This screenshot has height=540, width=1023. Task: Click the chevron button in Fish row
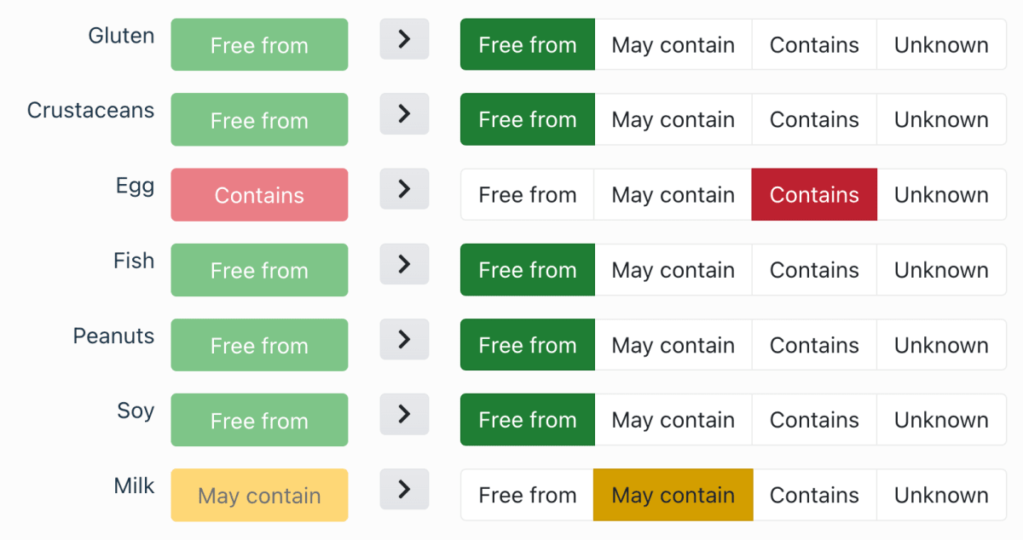pos(404,264)
